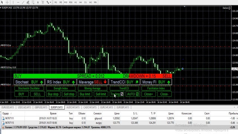This screenshot has height=134, width=238.
Task: Click the Close- button
Action: 164,94
